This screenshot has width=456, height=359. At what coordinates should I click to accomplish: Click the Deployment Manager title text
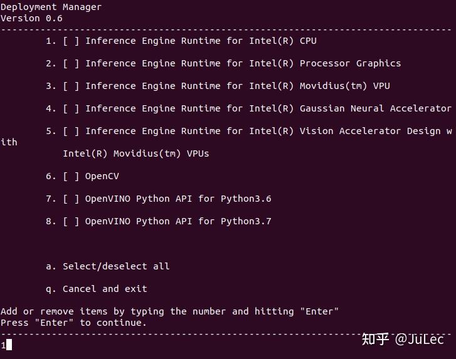[x=51, y=7]
